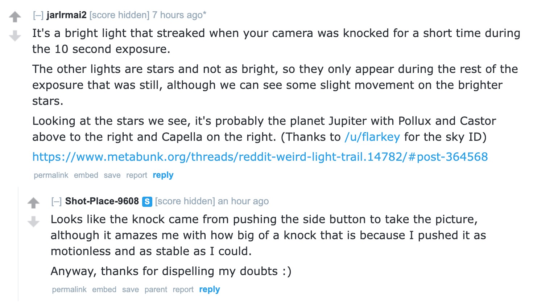533x307 pixels.
Task: Open Shot-Place-9608's user profile
Action: point(102,201)
